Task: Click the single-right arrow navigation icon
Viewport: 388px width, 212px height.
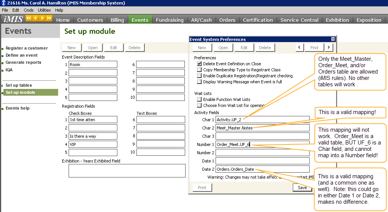Action: pos(42,18)
